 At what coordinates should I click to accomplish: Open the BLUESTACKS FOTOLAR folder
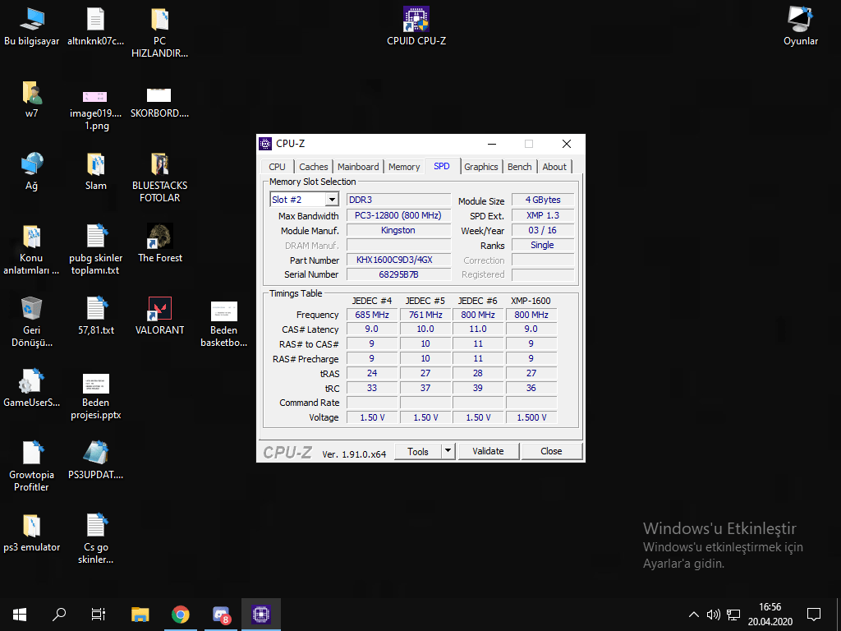point(159,165)
